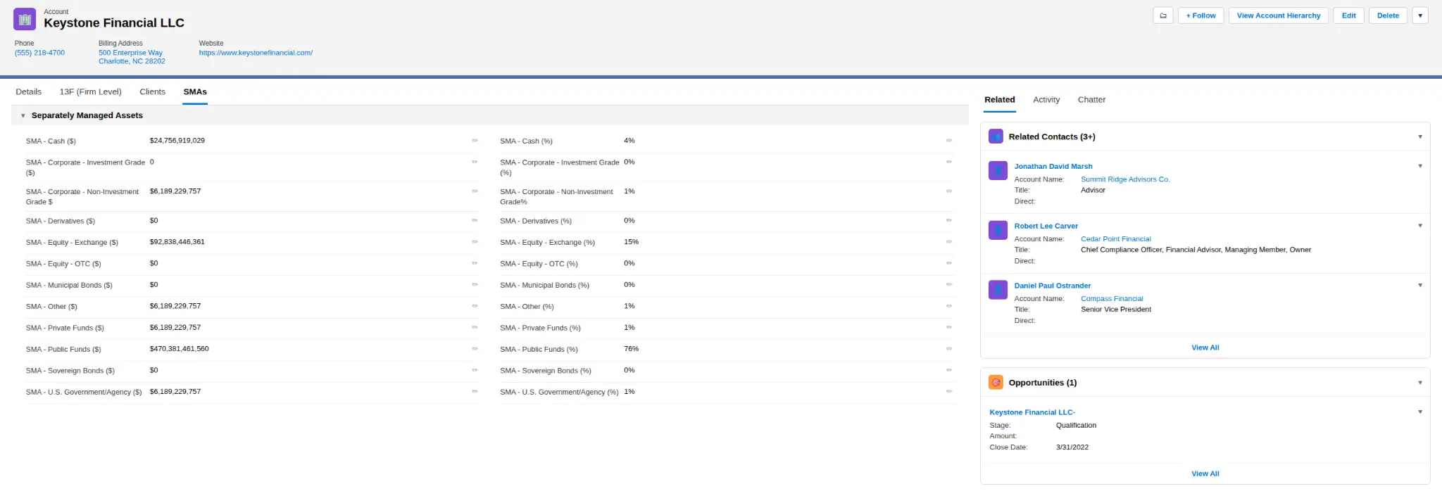Click the Opportunities header icon
The image size is (1442, 491).
[996, 383]
